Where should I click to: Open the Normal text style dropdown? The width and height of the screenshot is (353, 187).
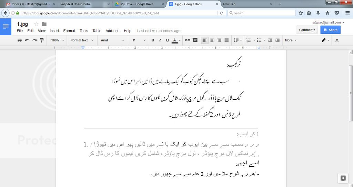pyautogui.click(x=81, y=40)
